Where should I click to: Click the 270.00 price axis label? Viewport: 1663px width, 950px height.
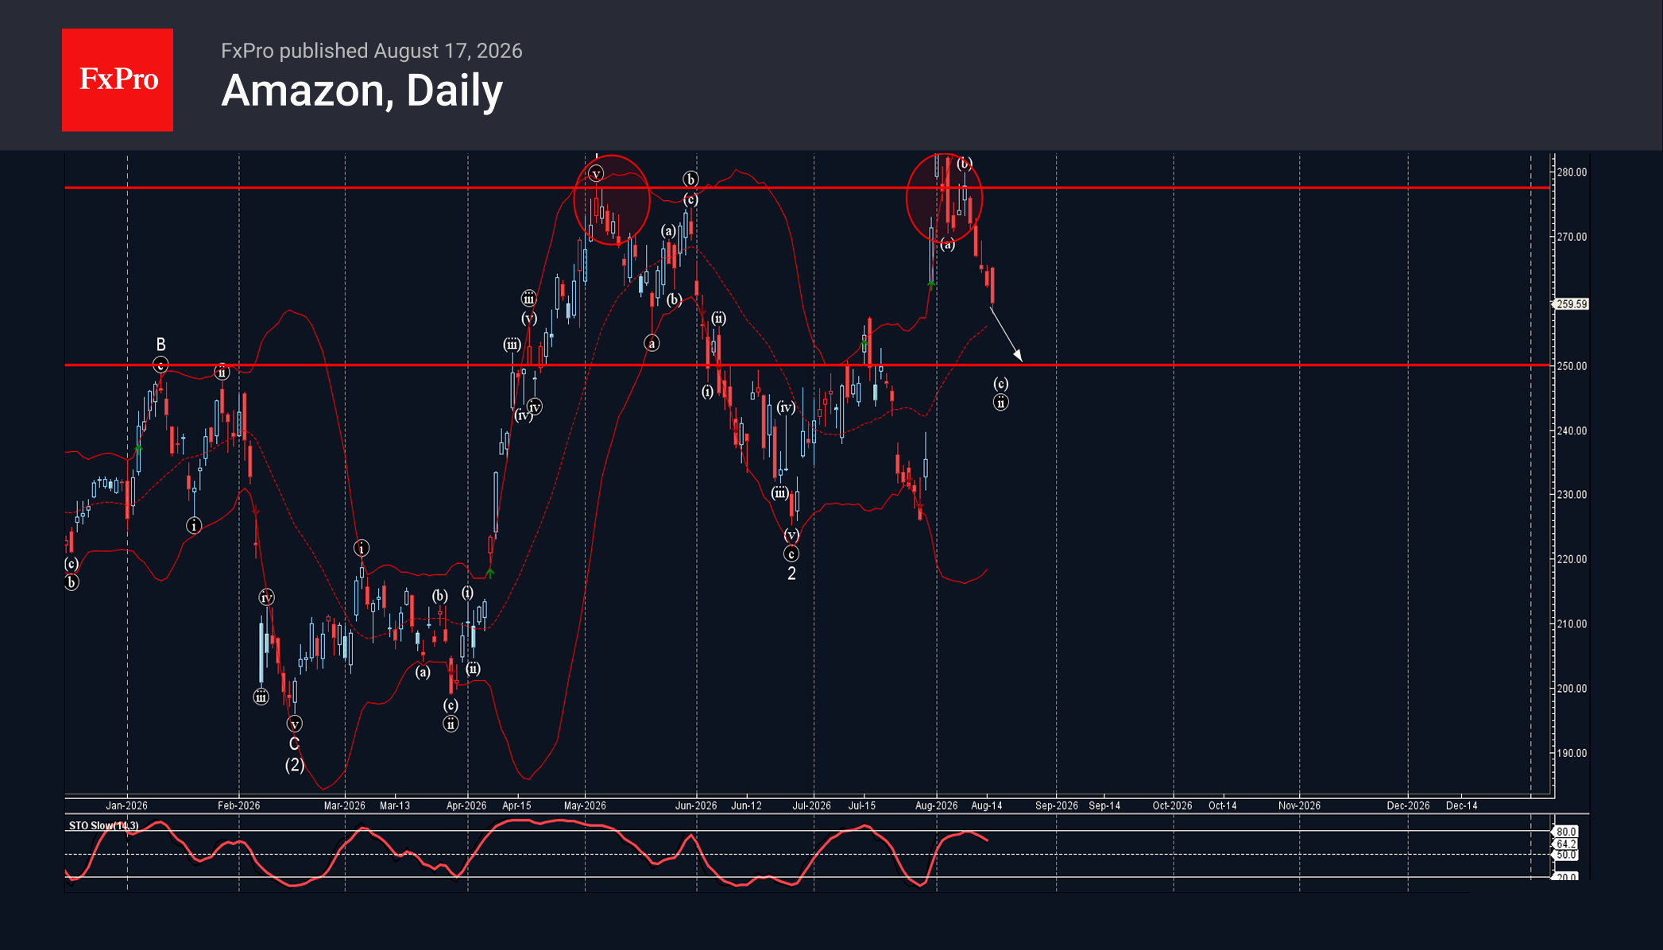pos(1572,237)
